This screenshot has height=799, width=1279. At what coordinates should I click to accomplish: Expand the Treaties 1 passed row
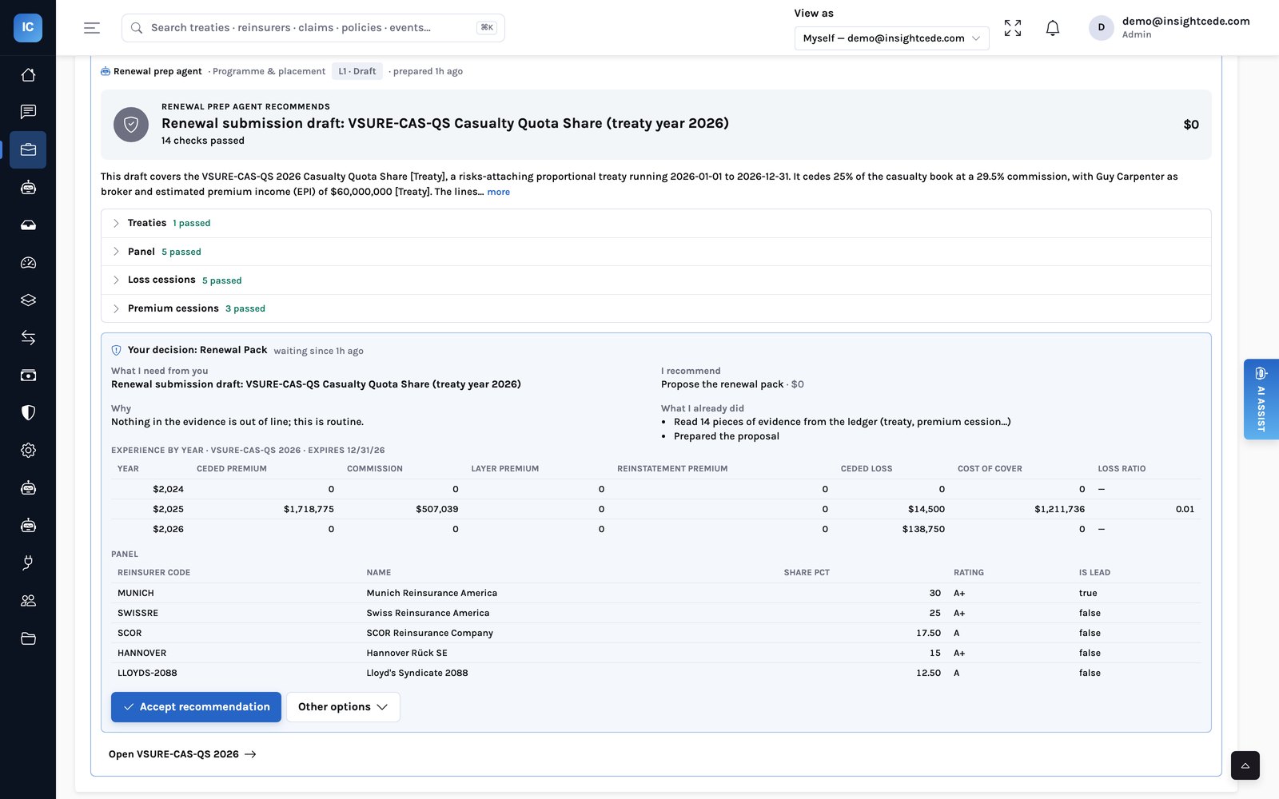[655, 223]
